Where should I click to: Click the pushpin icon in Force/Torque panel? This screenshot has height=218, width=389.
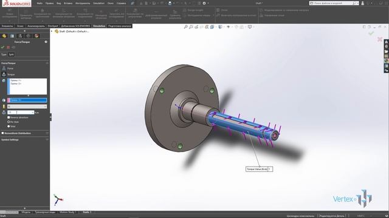coord(13,47)
